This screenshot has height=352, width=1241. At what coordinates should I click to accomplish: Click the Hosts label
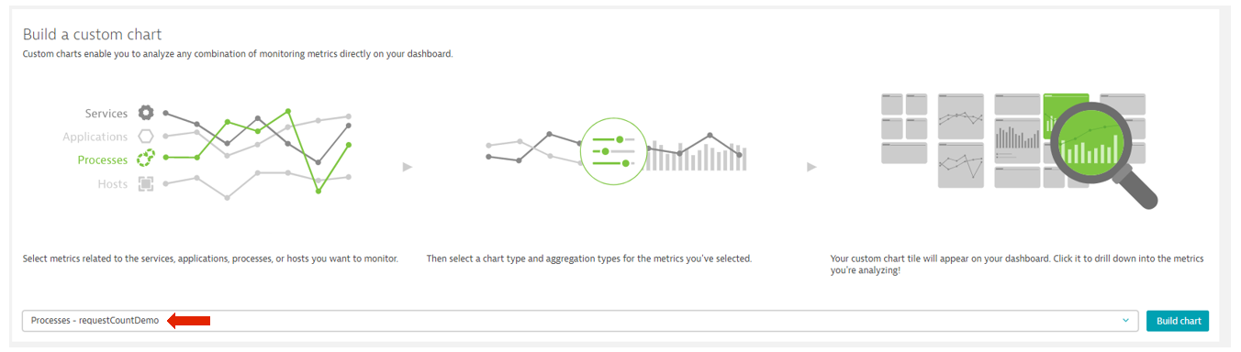[x=113, y=184]
